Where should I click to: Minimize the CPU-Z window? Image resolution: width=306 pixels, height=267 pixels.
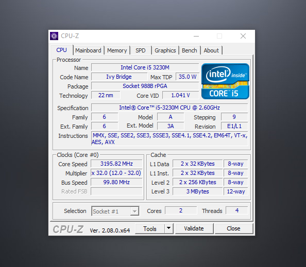[x=196, y=36]
